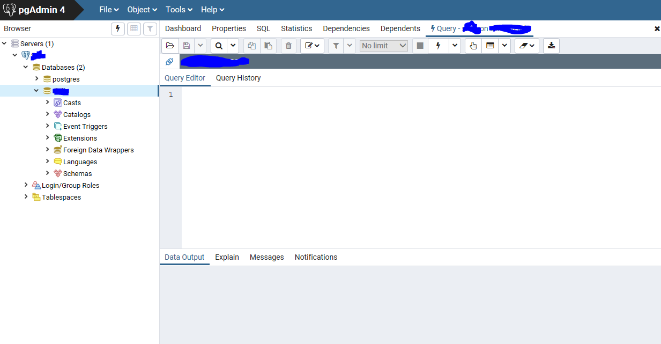Switch to the Dashboard tab

coord(183,28)
